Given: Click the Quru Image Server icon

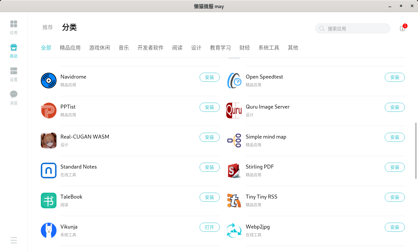Looking at the screenshot, I should pos(234,111).
